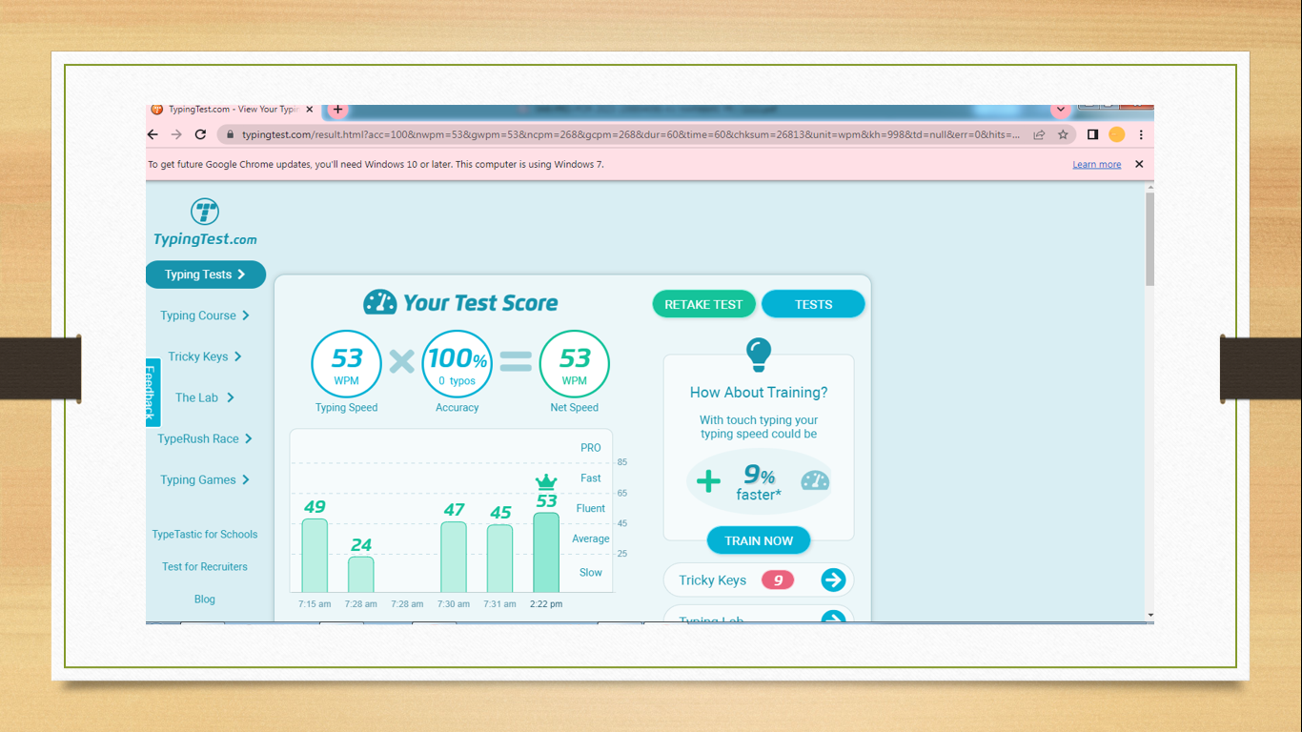Visit the TypeTastic for Schools link

coord(205,535)
